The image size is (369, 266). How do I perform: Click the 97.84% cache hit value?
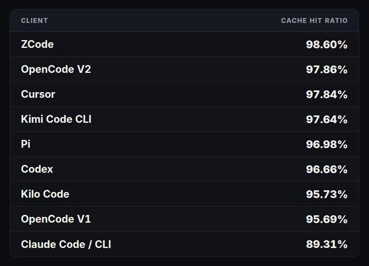click(327, 95)
